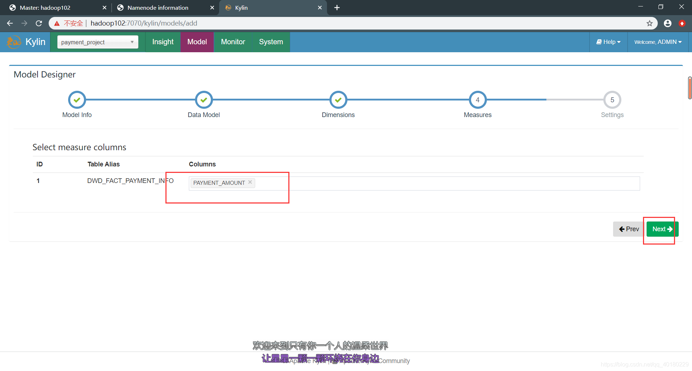The image size is (692, 371).
Task: Go back with browser back arrow
Action: [x=10, y=23]
